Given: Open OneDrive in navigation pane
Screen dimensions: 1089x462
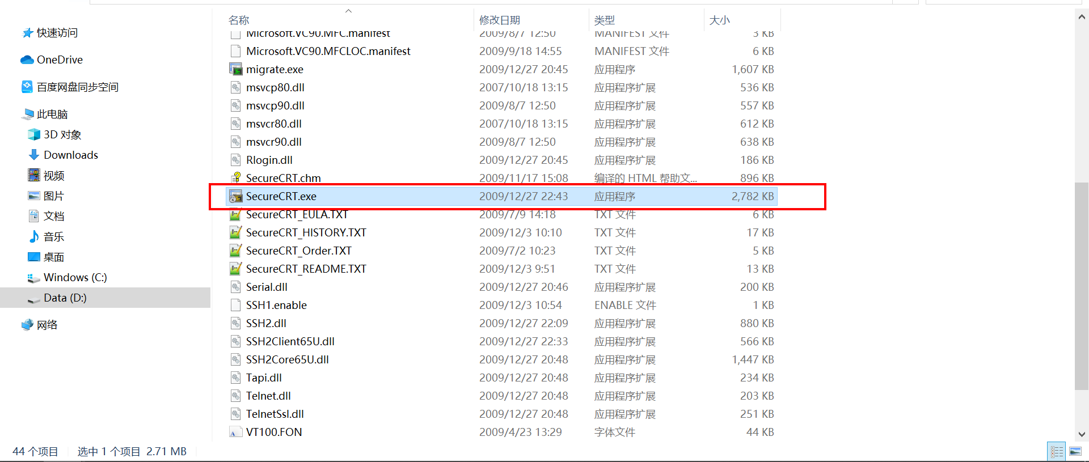Looking at the screenshot, I should point(60,60).
